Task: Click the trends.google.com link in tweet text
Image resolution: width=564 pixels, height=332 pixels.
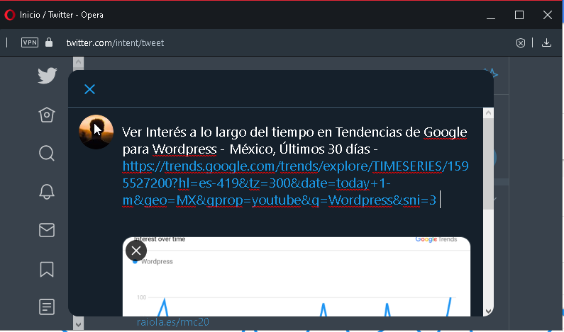Action: [x=295, y=183]
